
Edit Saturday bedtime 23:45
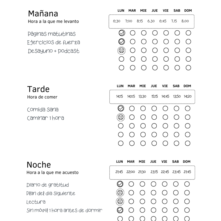pos(176,172)
